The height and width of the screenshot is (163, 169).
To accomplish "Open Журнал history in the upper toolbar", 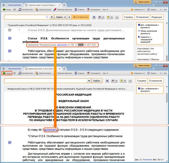I will pos(152,9).
